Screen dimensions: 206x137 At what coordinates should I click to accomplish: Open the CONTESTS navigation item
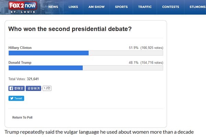(171, 7)
